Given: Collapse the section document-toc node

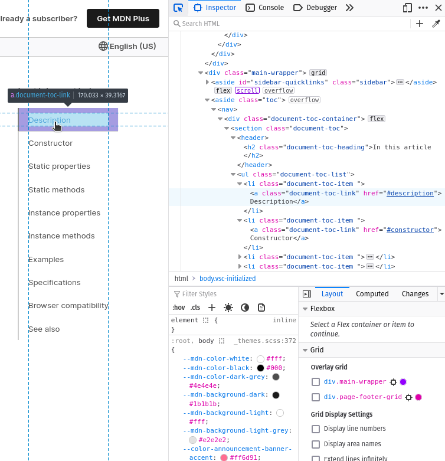Looking at the screenshot, I should (227, 128).
